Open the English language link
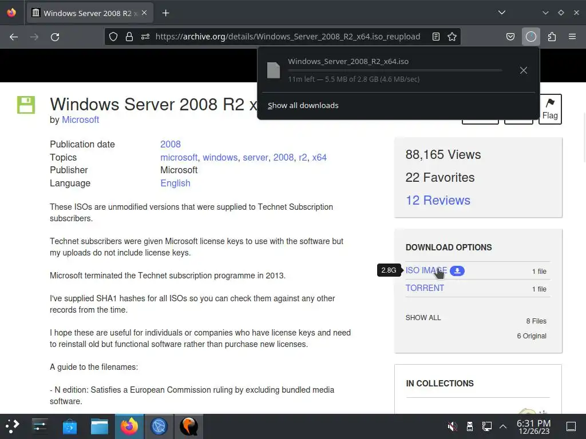 pyautogui.click(x=175, y=183)
